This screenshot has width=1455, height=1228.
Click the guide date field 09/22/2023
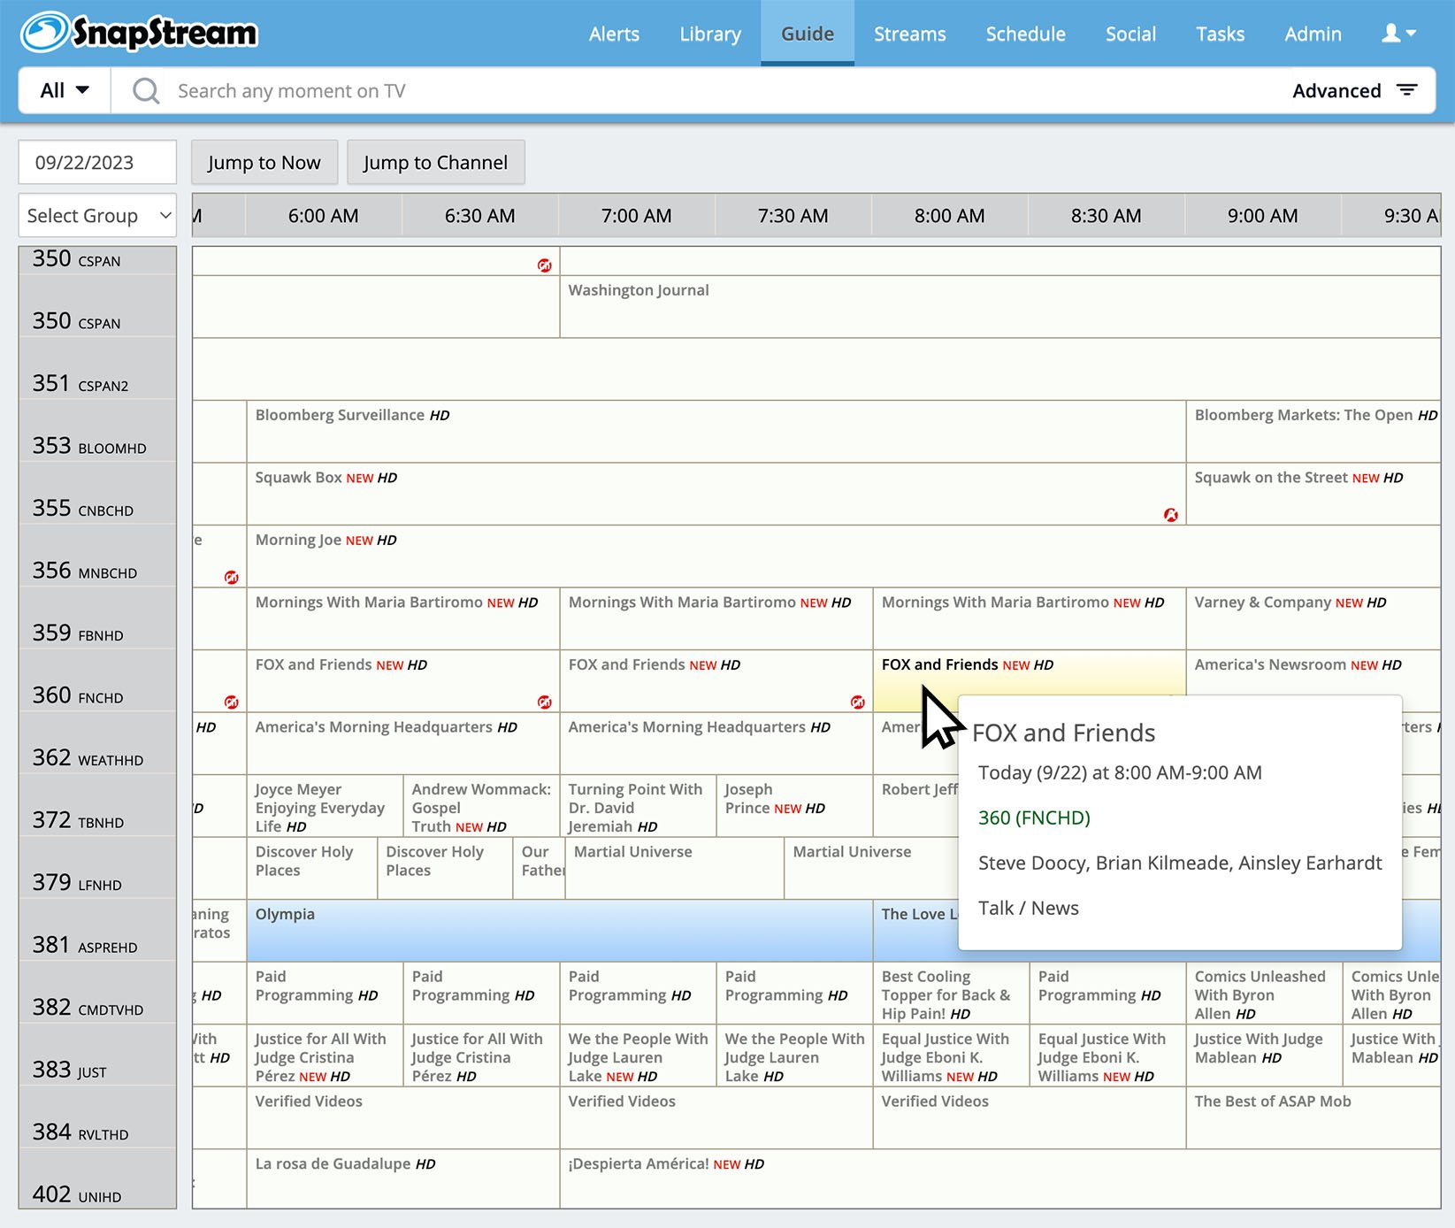coord(97,163)
